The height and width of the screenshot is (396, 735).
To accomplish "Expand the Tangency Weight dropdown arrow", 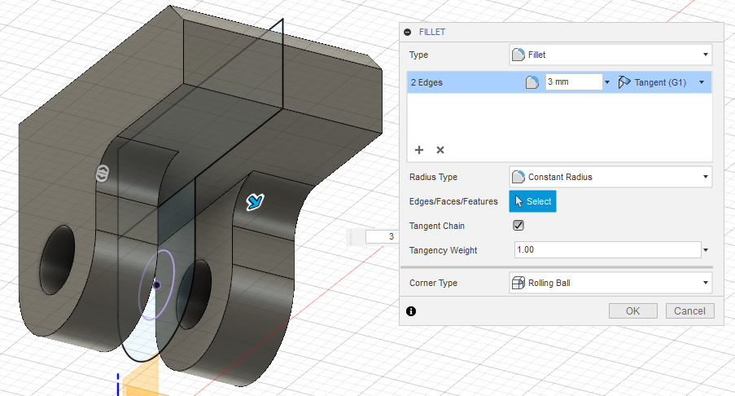I will point(706,250).
